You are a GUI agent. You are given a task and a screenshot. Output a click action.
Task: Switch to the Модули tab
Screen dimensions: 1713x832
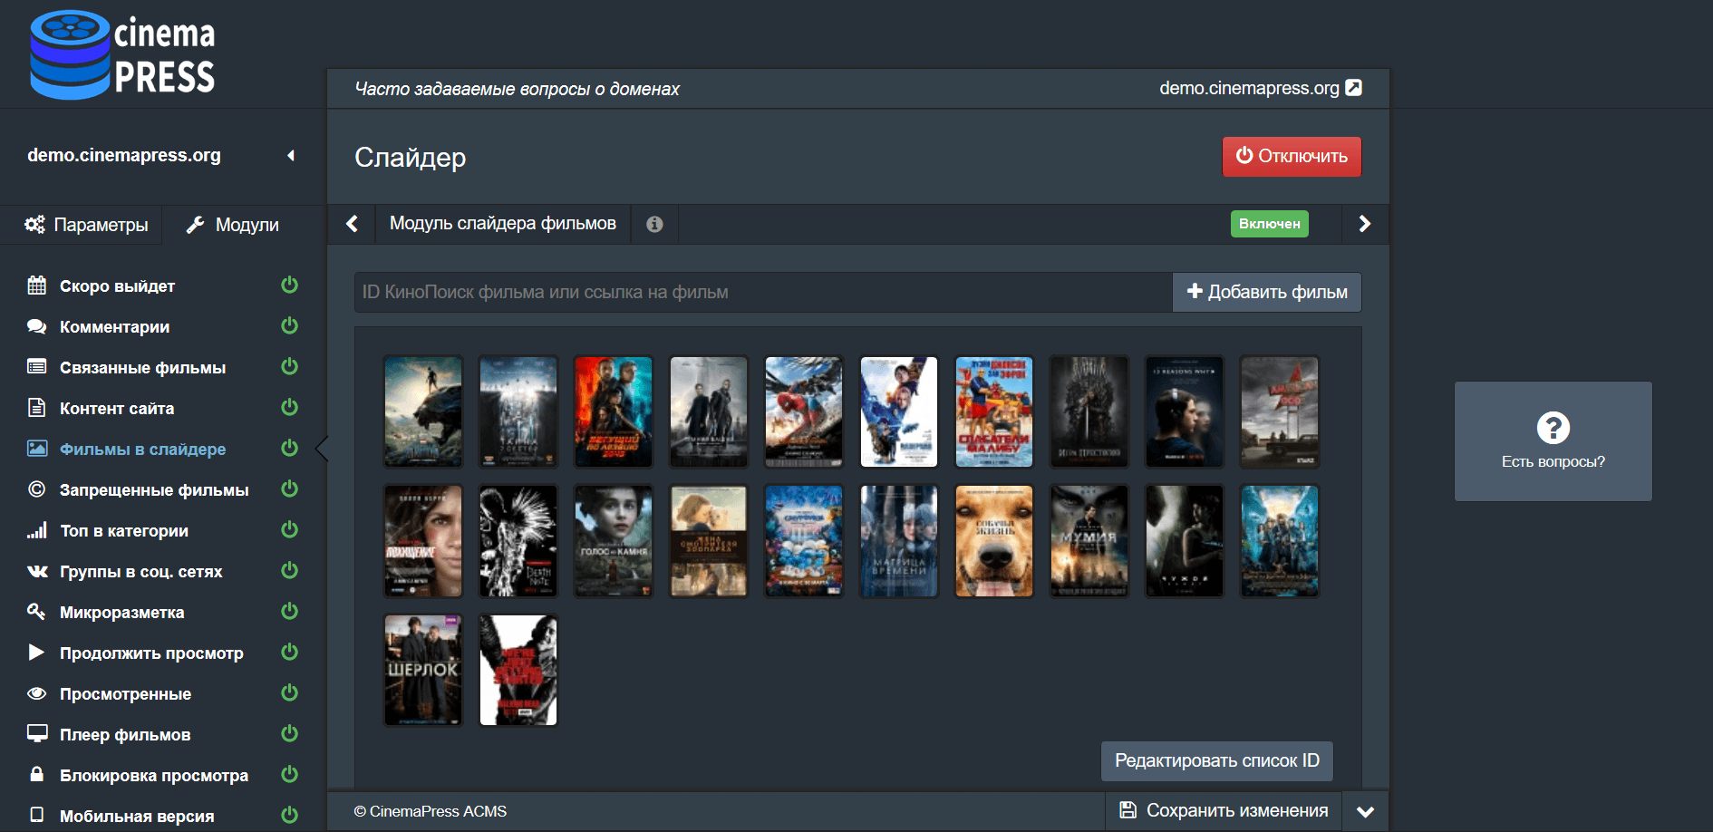pyautogui.click(x=234, y=225)
